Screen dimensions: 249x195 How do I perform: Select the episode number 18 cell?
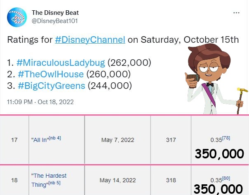(14, 180)
